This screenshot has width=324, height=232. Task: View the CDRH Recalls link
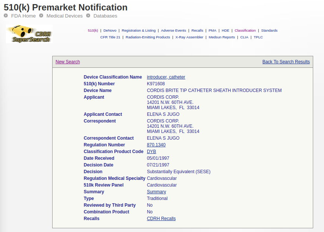[161, 219]
